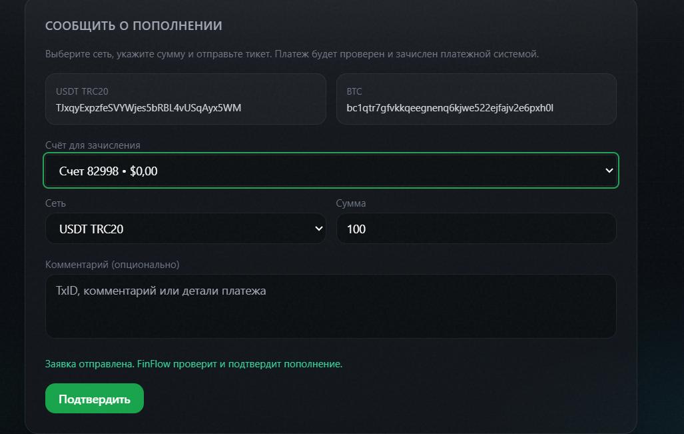This screenshot has height=434, width=684.
Task: Select the USDT TRC20 wallet address card
Action: [185, 99]
